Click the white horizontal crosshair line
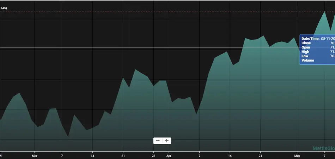This screenshot has width=335, height=159. click(x=141, y=47)
